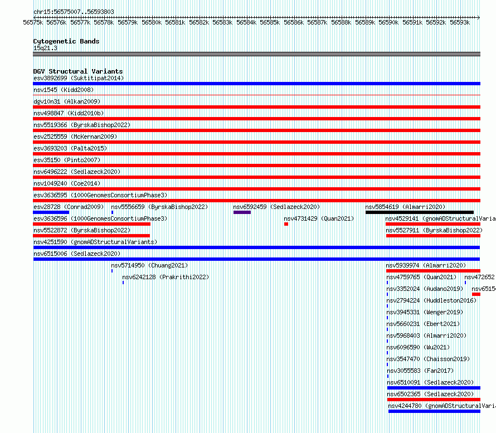
Task: Open the nsv1545 (Kidd2008) variant
Action: tap(64, 90)
